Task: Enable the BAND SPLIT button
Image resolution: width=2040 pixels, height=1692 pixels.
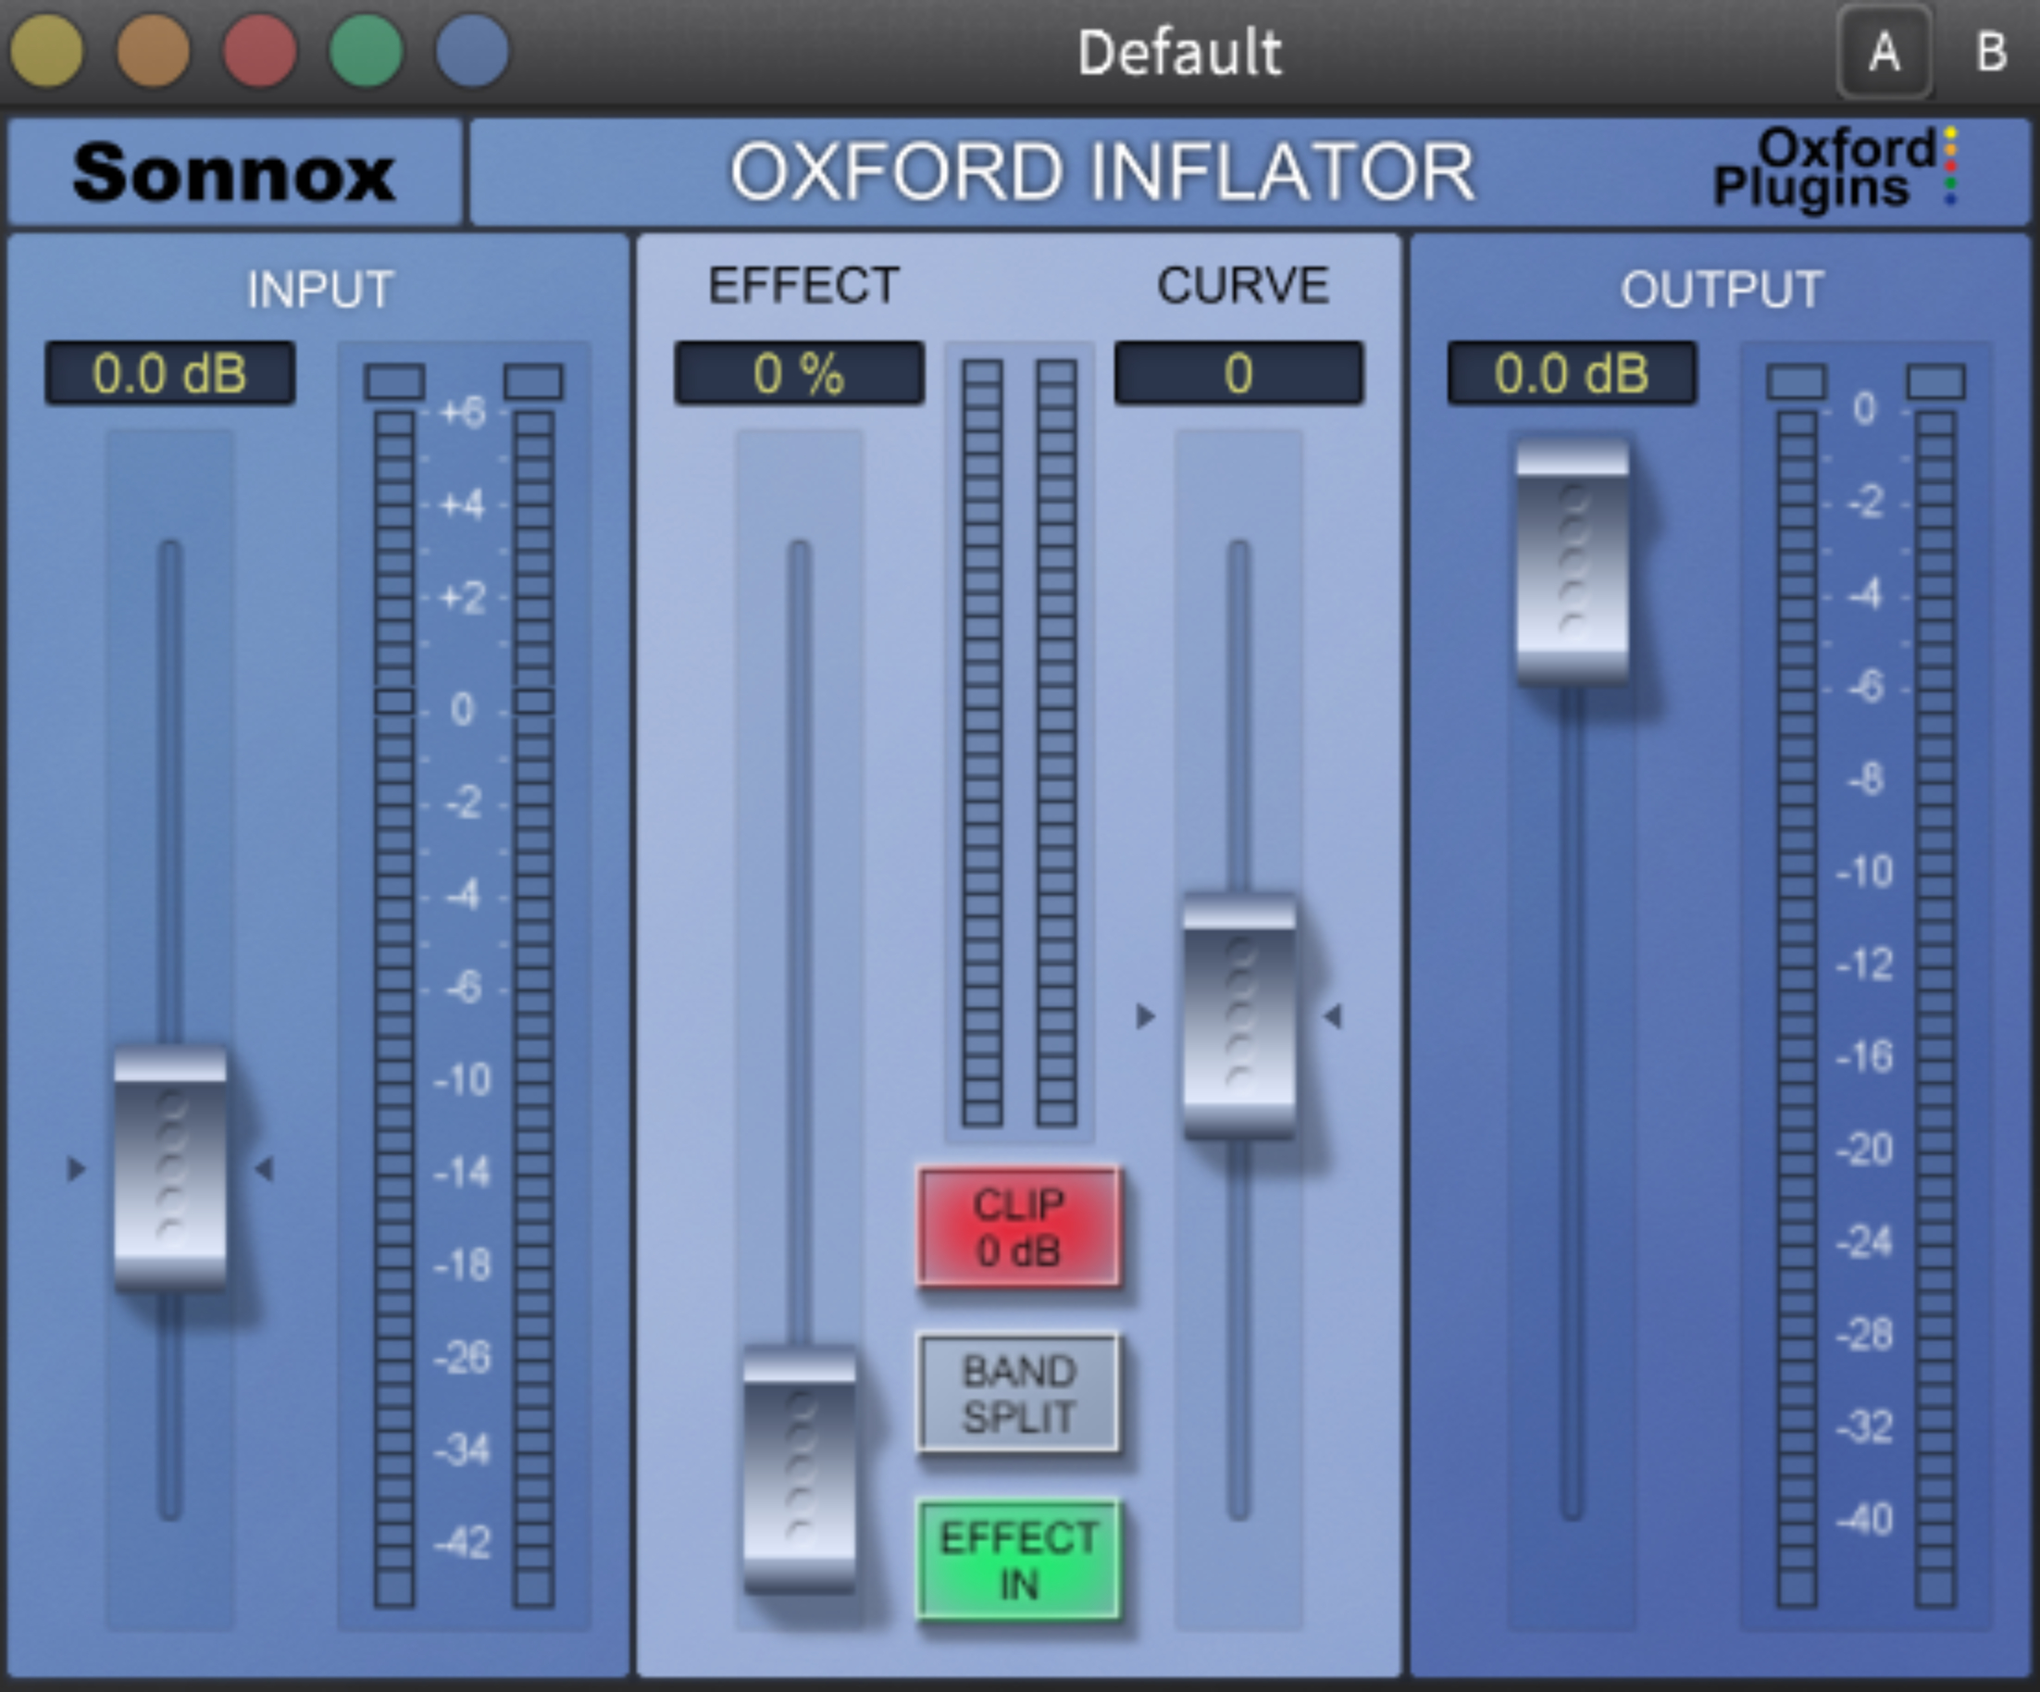Action: (1018, 1394)
